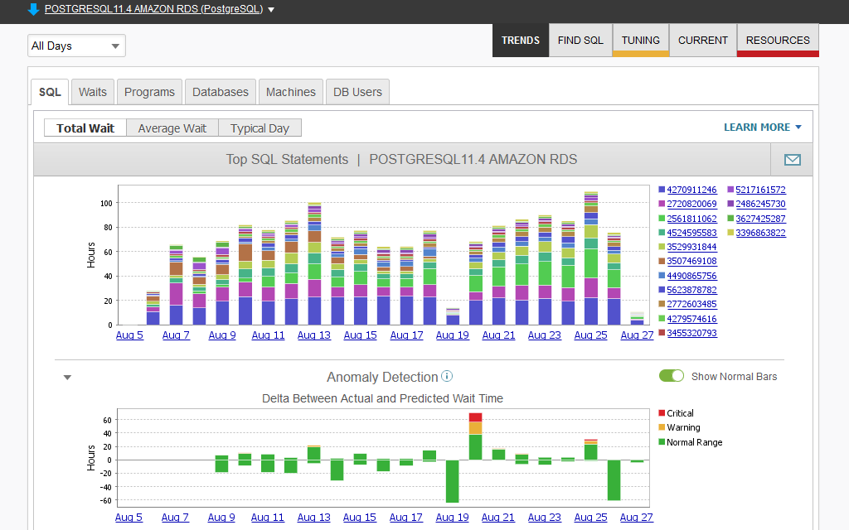Click the blue swatch beside 4270911246
This screenshot has width=849, height=530.
pyautogui.click(x=662, y=190)
